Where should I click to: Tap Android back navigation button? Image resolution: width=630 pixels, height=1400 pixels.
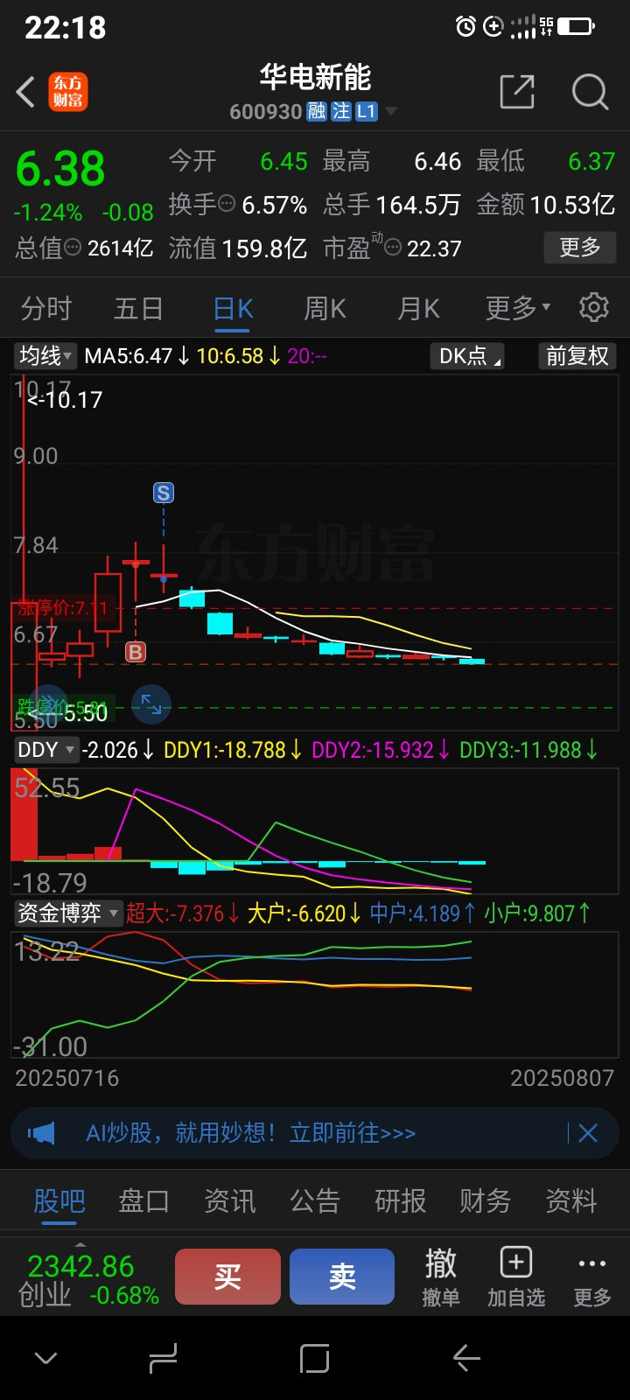[466, 1359]
